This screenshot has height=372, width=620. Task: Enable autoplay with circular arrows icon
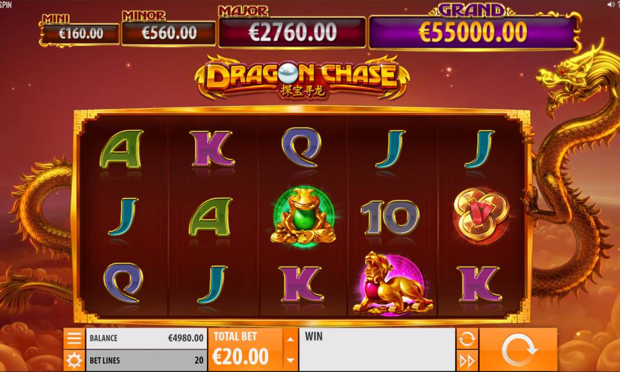(x=467, y=339)
